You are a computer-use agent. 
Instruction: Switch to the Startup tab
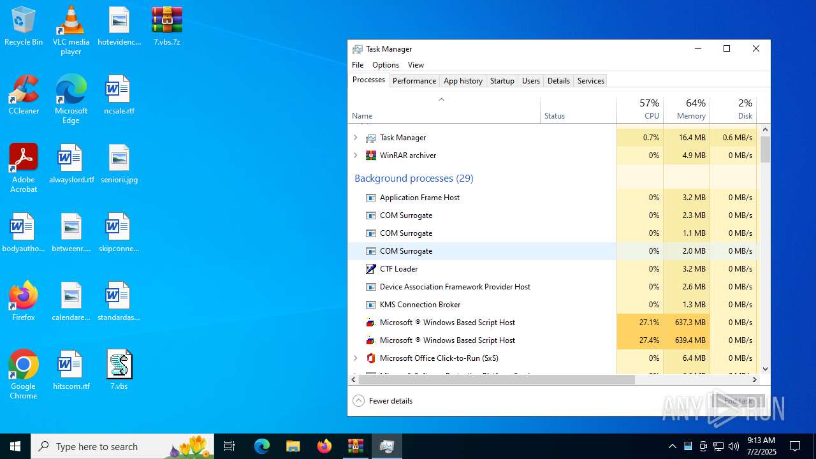click(x=502, y=81)
